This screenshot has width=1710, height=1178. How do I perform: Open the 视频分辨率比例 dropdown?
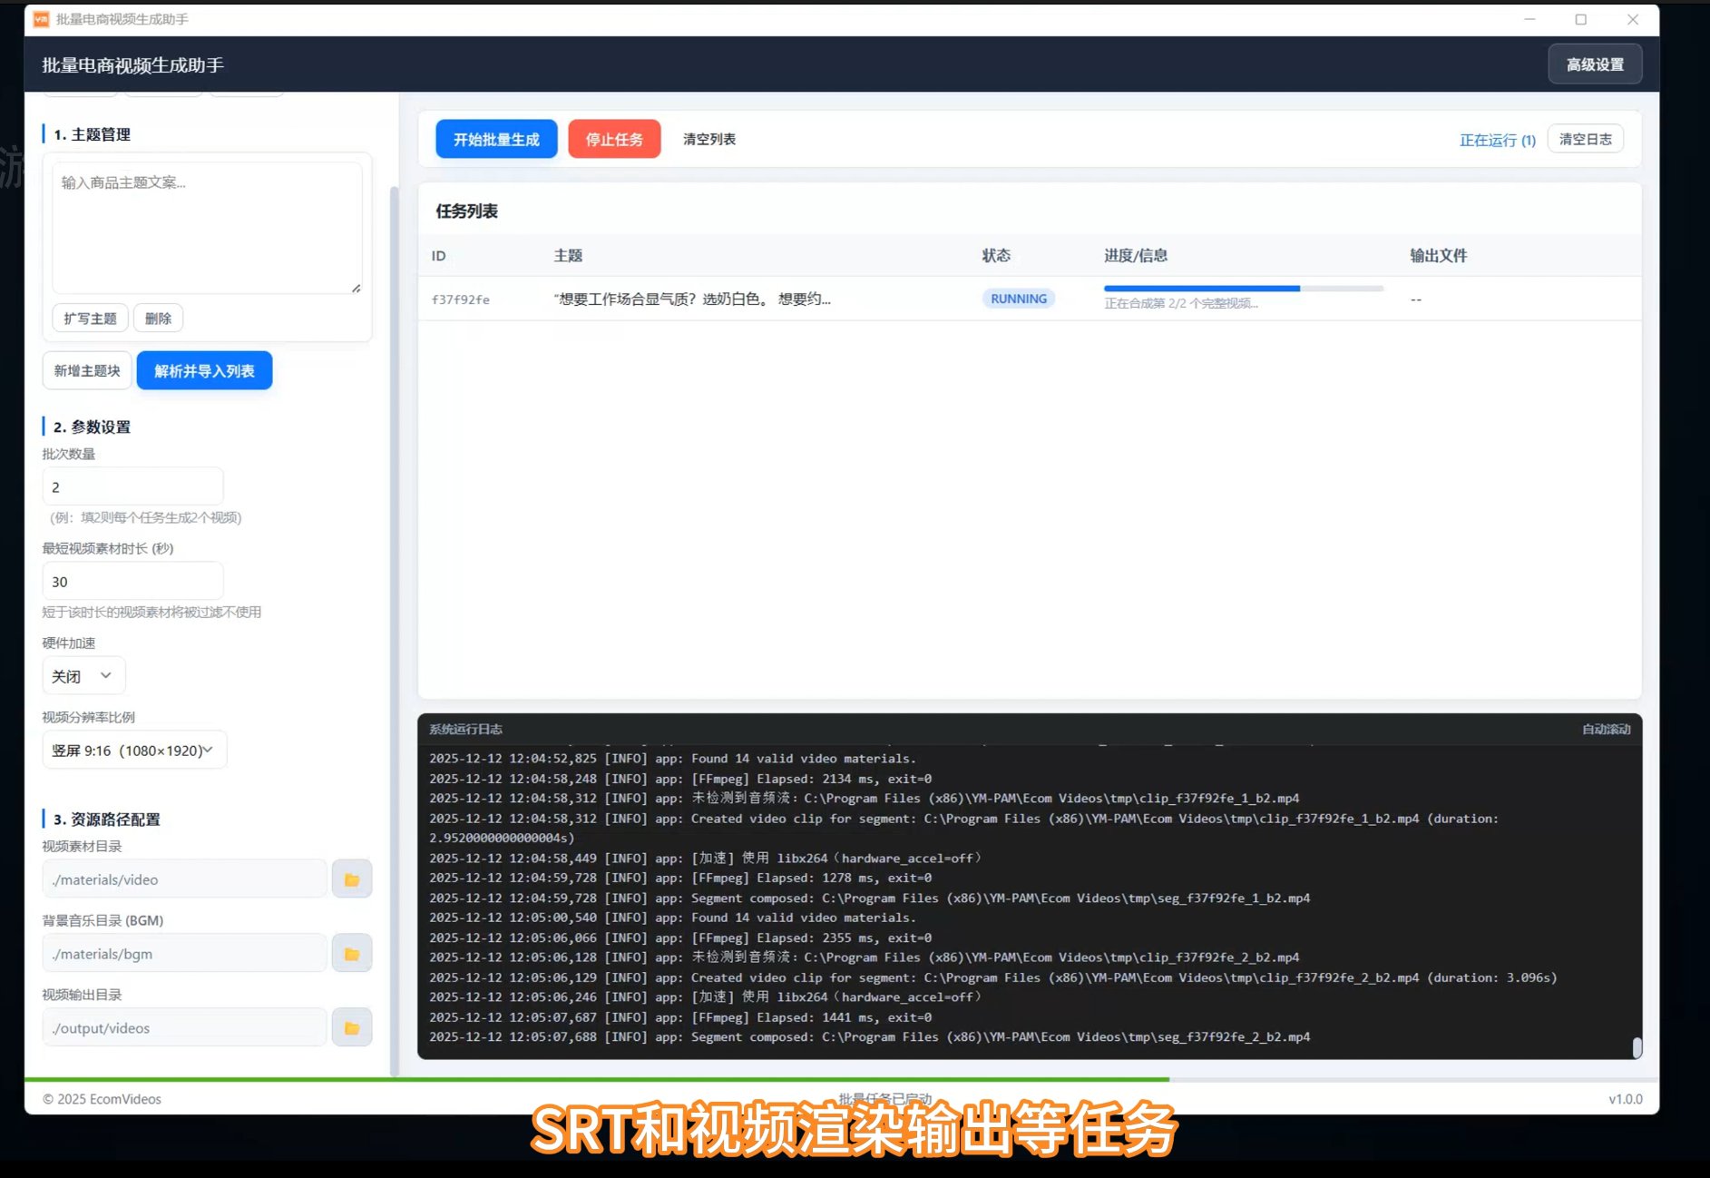[134, 751]
